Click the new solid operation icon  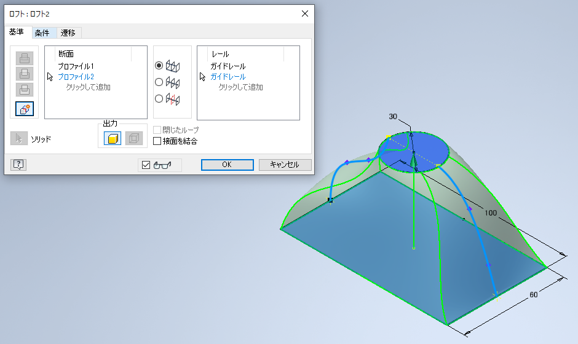[x=25, y=109]
